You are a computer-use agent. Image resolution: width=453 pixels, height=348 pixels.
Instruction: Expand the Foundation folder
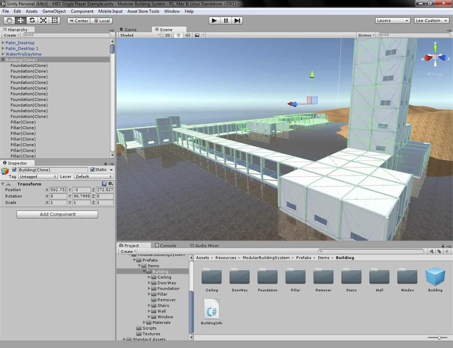point(150,288)
